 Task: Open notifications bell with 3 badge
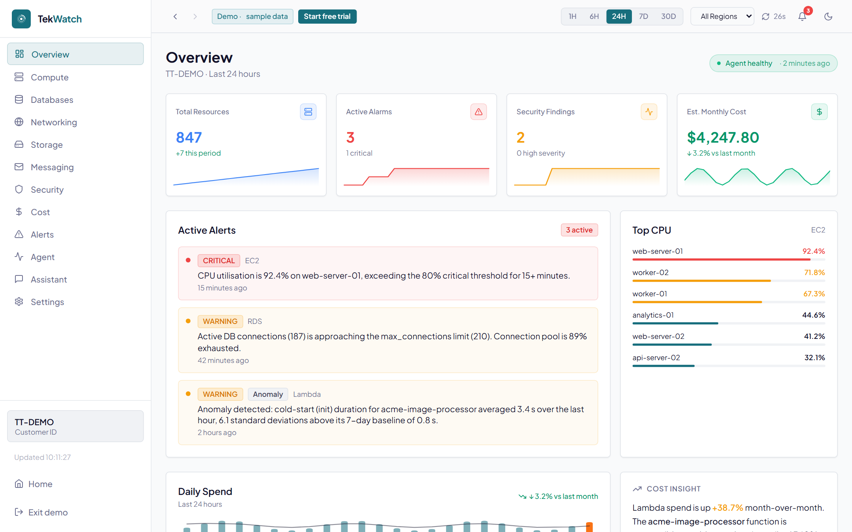point(802,17)
